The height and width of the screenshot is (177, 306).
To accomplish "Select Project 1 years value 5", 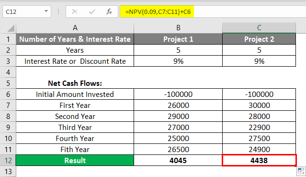I will 178,50.
